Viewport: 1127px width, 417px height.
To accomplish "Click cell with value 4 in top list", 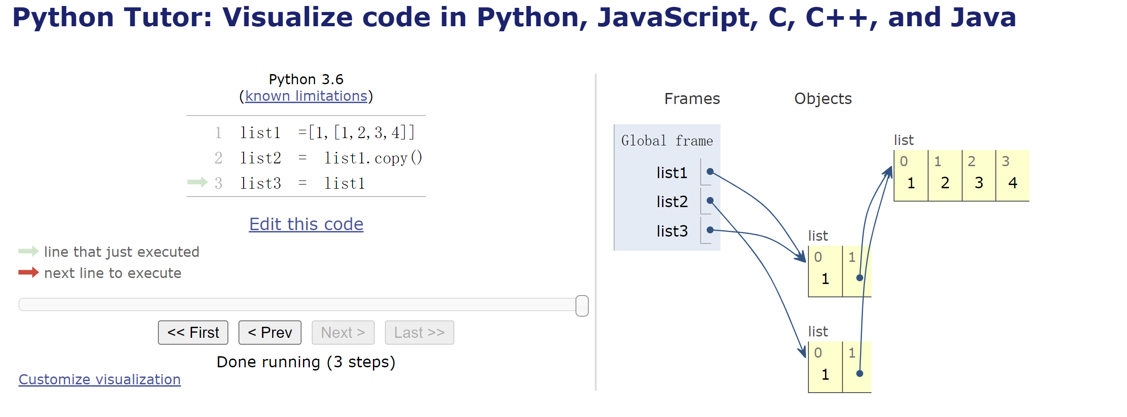I will click(1012, 183).
